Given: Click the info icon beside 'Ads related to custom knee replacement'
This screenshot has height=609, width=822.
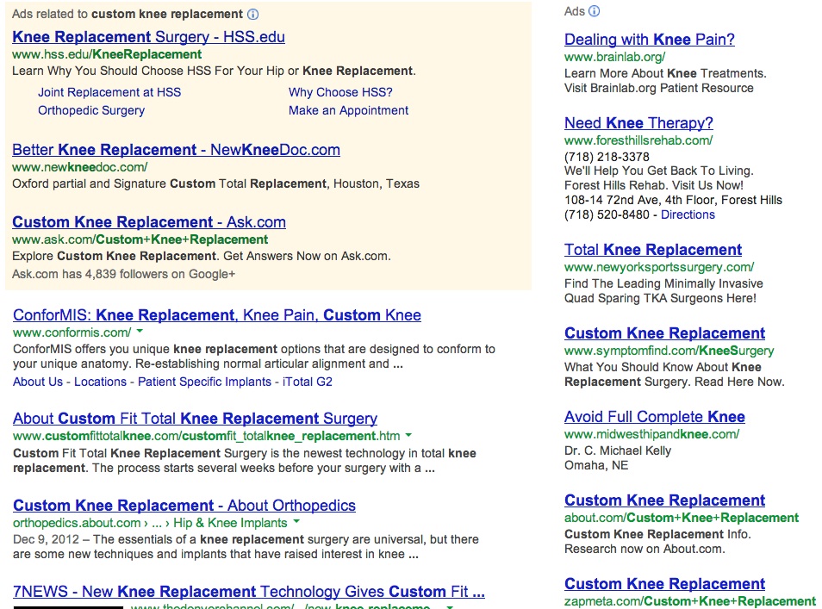Looking at the screenshot, I should tap(252, 14).
